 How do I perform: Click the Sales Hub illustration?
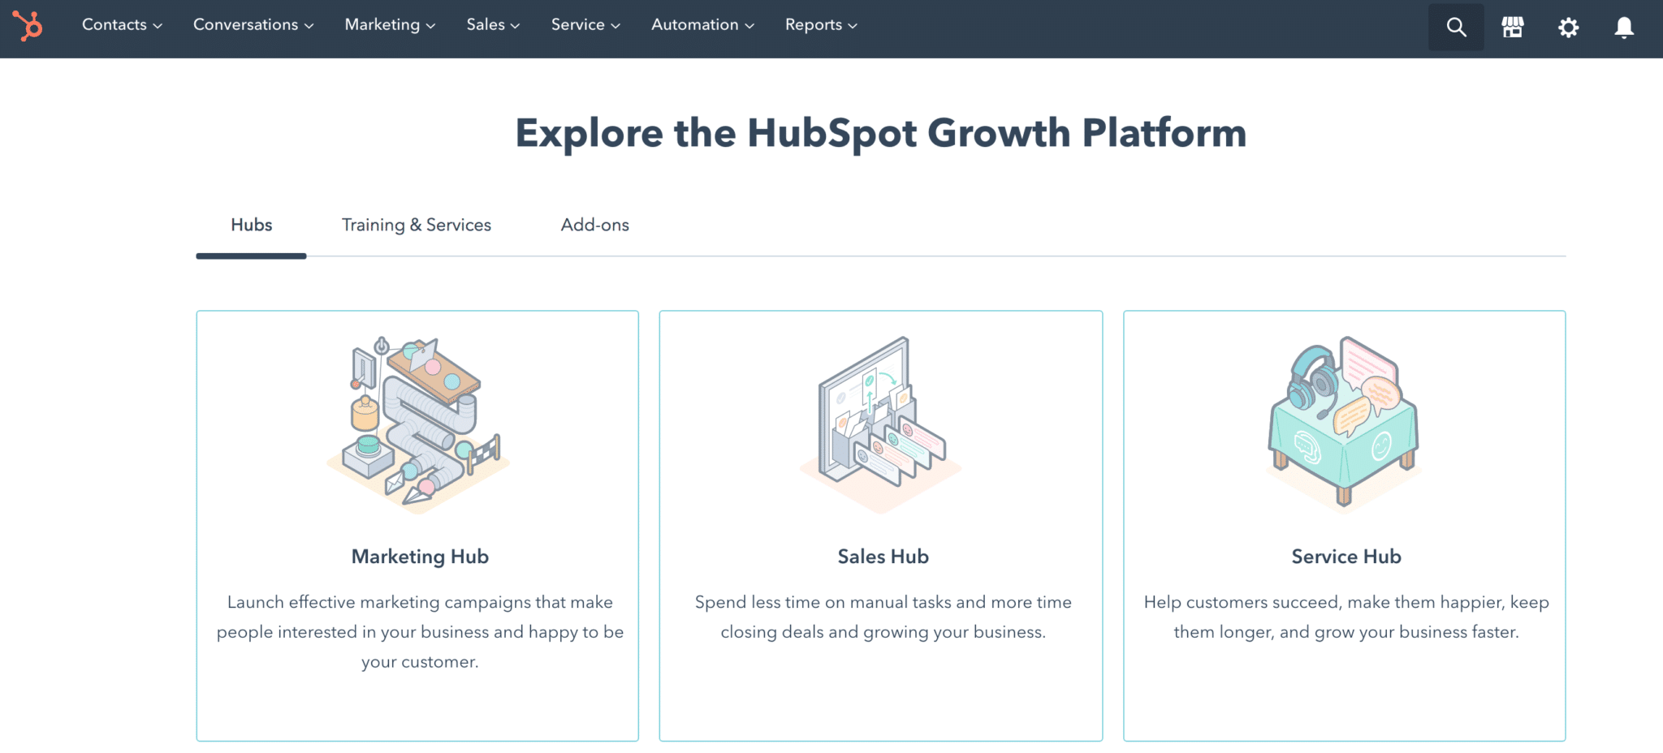pos(881,424)
